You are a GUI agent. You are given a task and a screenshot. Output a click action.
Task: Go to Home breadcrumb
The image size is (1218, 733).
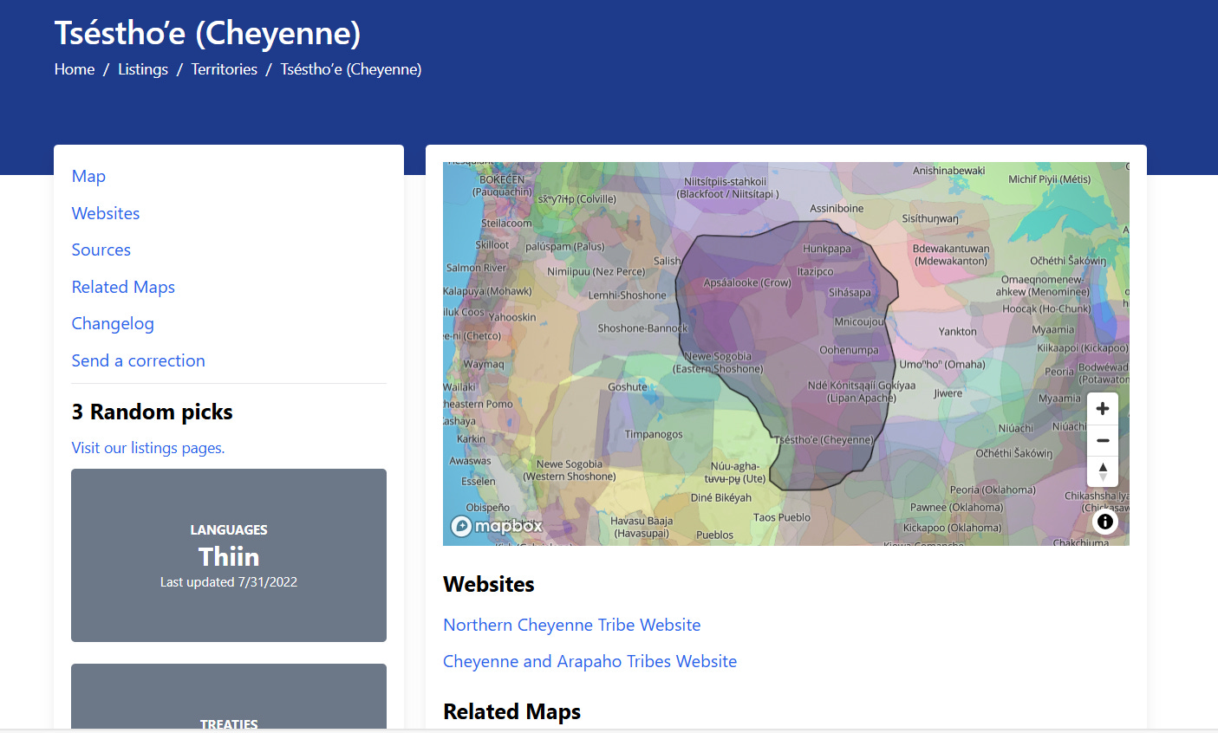[75, 69]
